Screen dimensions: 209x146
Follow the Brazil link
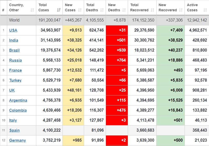point(14,50)
